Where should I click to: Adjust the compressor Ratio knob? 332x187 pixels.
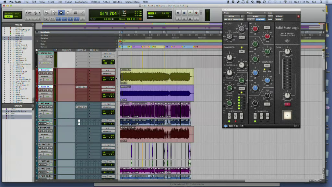coord(229,57)
